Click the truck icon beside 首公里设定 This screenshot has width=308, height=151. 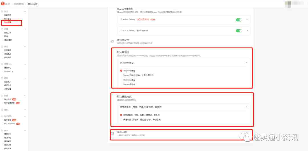point(112,41)
